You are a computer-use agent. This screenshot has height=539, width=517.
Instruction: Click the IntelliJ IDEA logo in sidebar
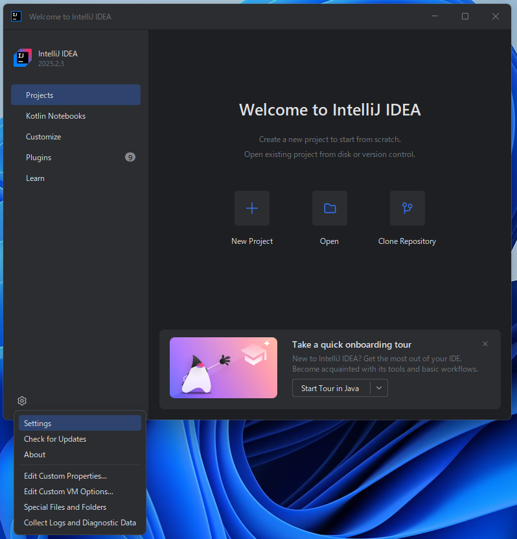click(x=23, y=58)
